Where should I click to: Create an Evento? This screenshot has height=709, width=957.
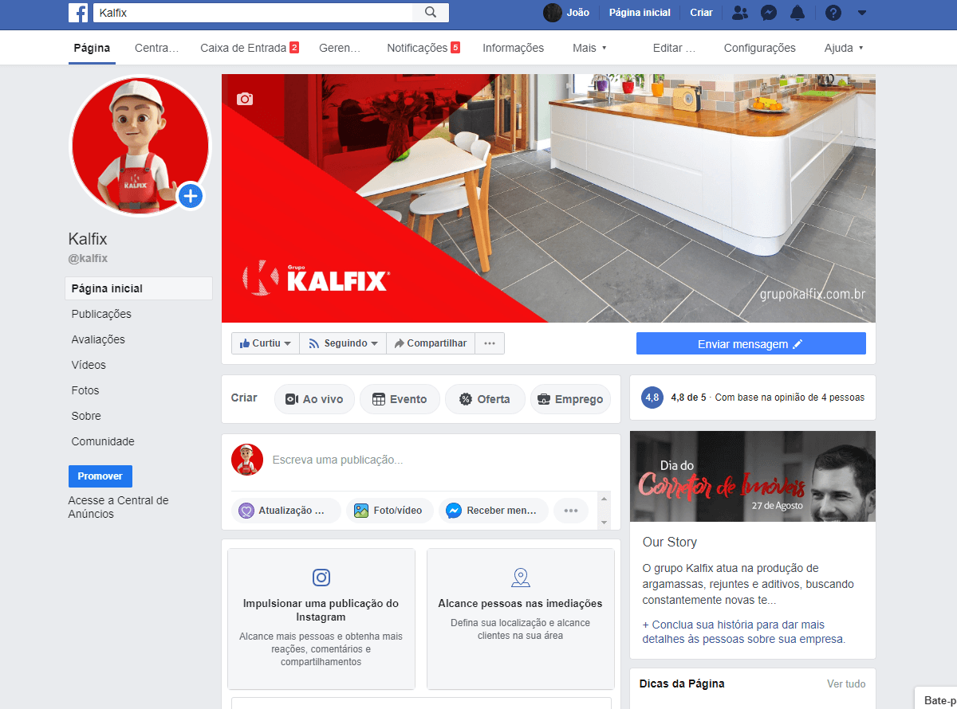400,399
